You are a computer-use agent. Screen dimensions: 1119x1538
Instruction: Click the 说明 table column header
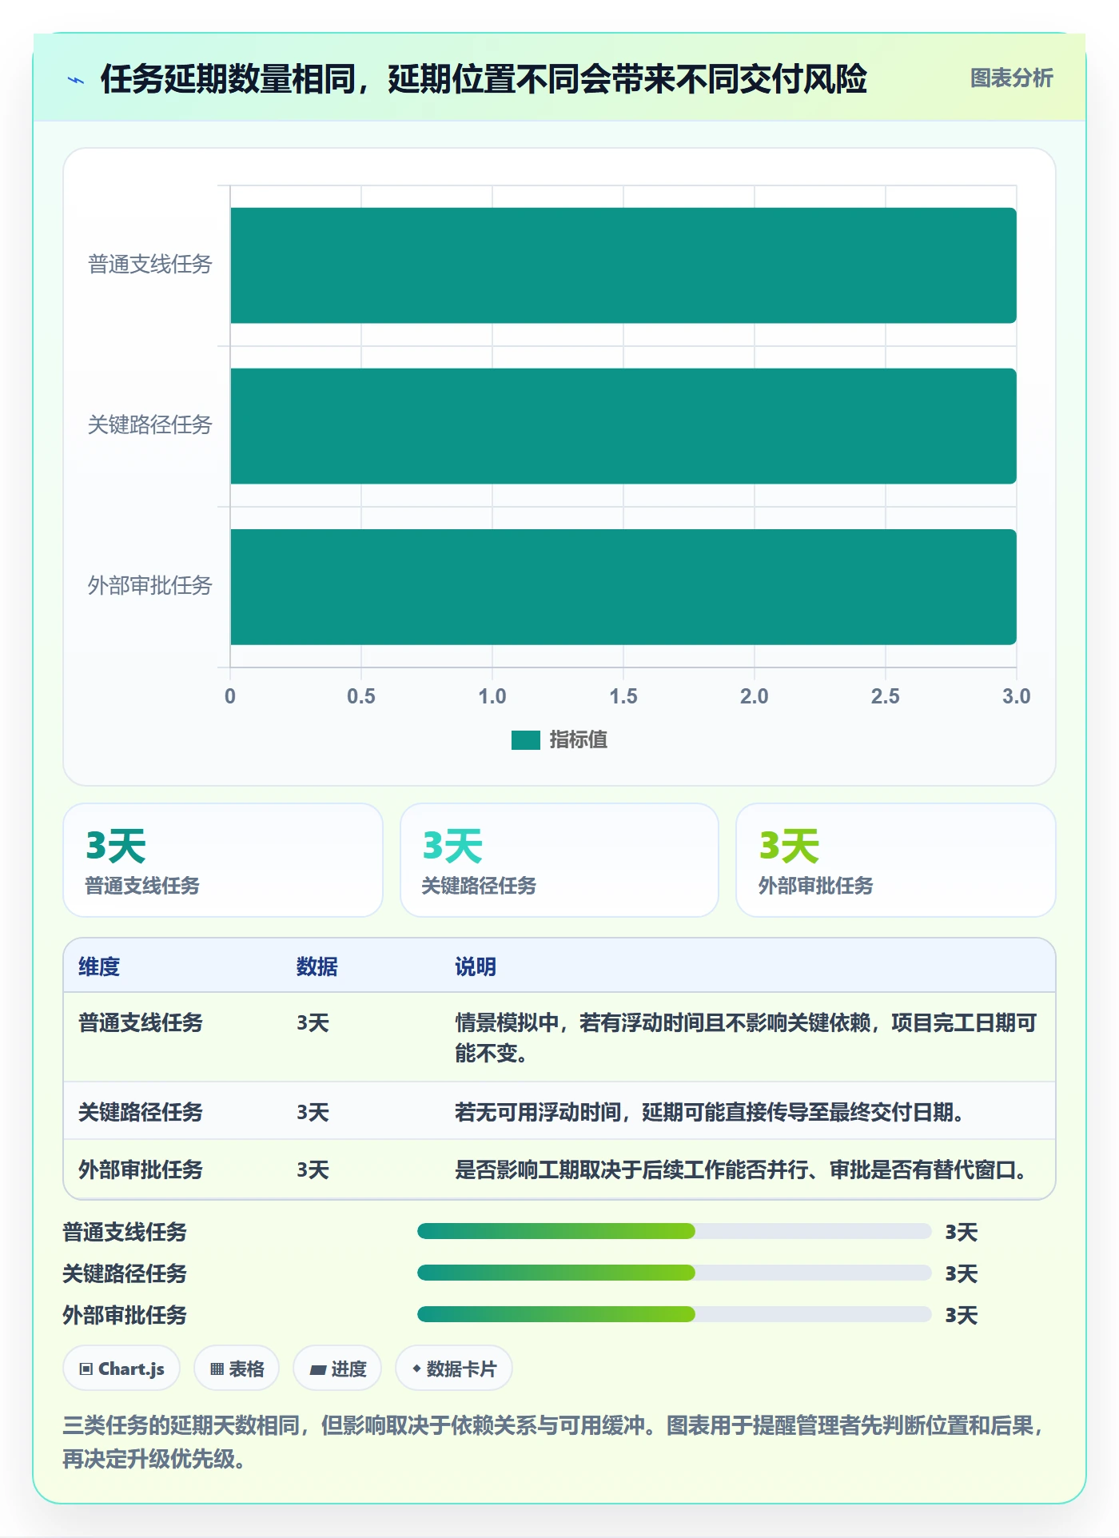(x=476, y=967)
